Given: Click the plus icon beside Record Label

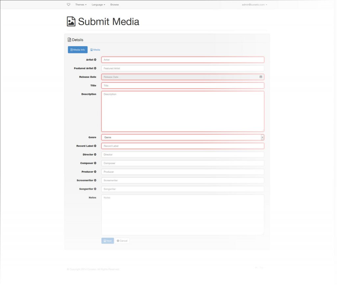Looking at the screenshot, I should (95, 146).
